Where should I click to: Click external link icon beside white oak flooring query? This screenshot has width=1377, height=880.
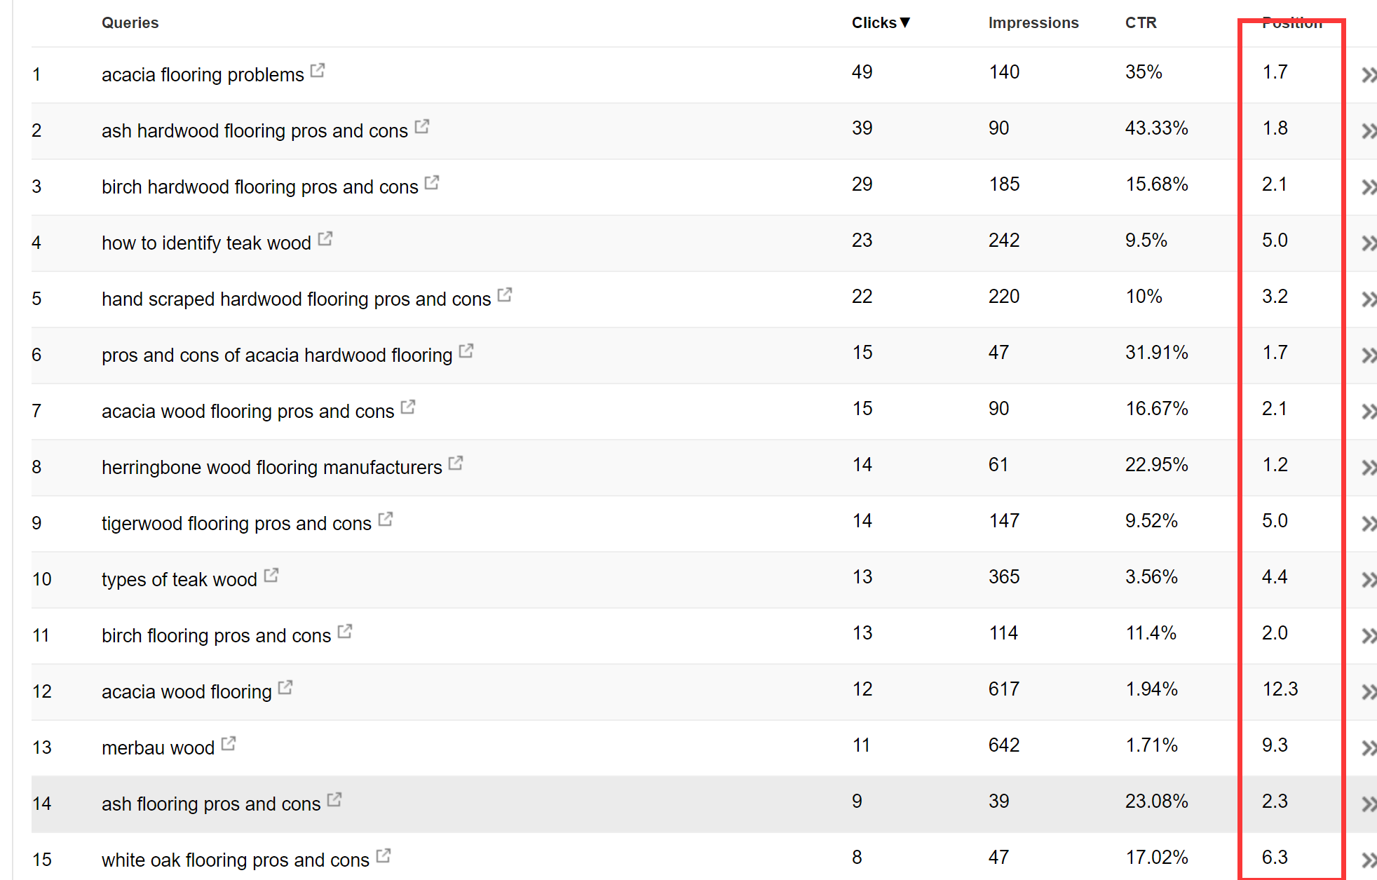pyautogui.click(x=383, y=855)
